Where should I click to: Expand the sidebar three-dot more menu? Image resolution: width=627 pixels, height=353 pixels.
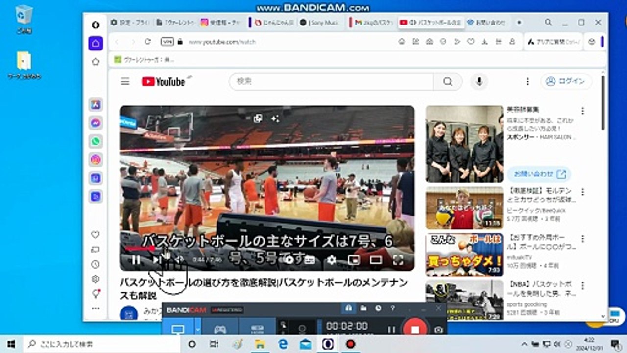coord(96,308)
